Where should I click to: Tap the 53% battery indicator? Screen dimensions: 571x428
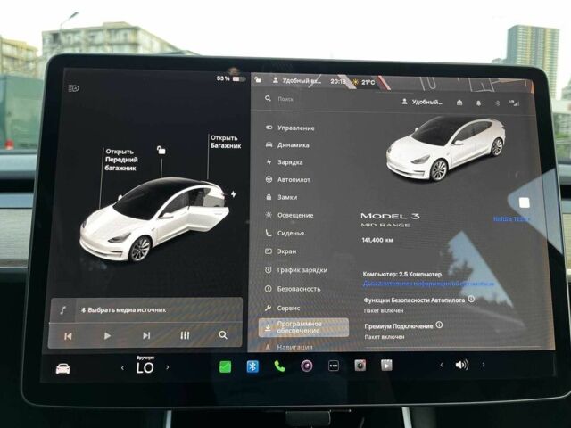(x=231, y=78)
